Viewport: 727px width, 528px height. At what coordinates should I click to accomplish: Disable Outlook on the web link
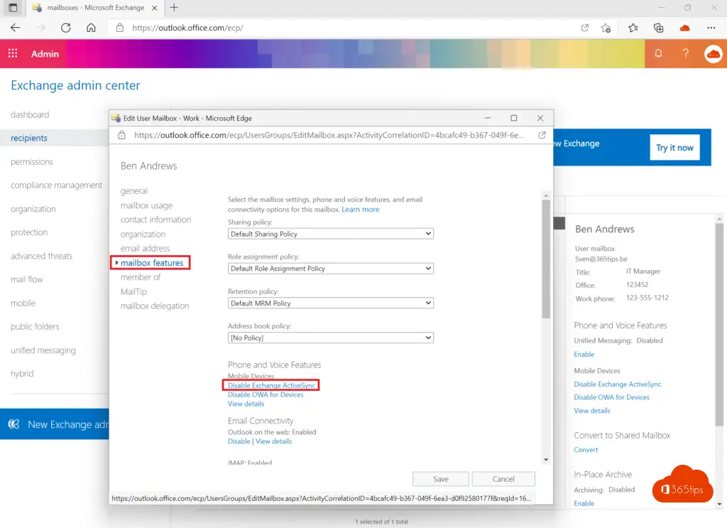(x=239, y=441)
